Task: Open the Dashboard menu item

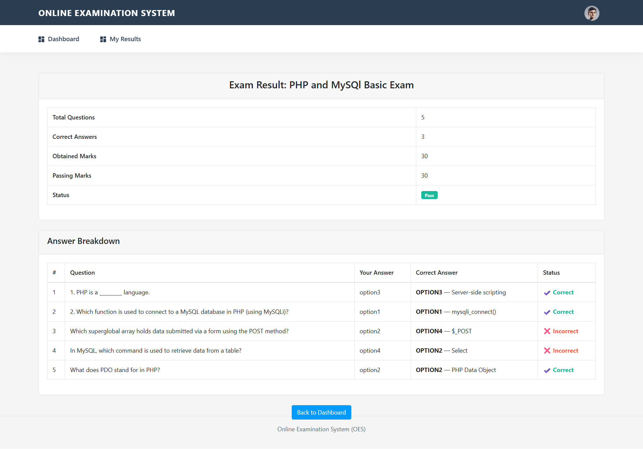Action: point(63,39)
